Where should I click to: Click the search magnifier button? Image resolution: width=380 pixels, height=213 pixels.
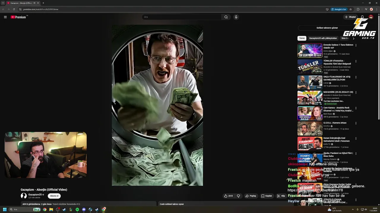point(226,17)
